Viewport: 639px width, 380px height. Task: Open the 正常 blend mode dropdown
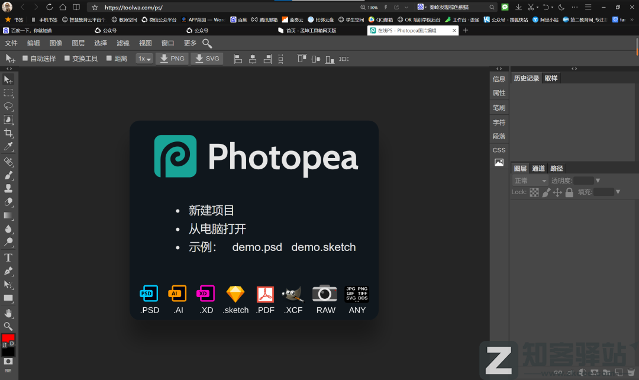point(530,181)
